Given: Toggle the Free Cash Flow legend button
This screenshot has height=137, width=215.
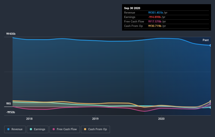Looking at the screenshot, I should point(65,129).
